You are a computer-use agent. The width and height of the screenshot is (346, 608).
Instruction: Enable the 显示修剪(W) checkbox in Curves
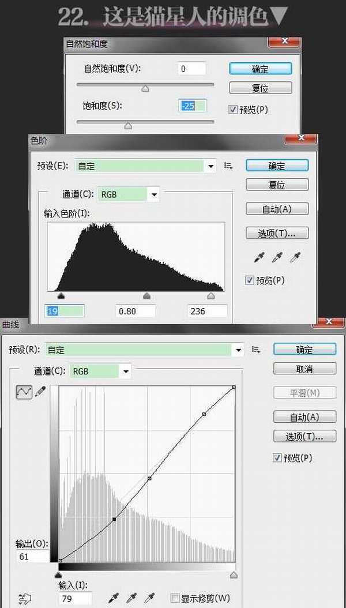[x=176, y=598]
